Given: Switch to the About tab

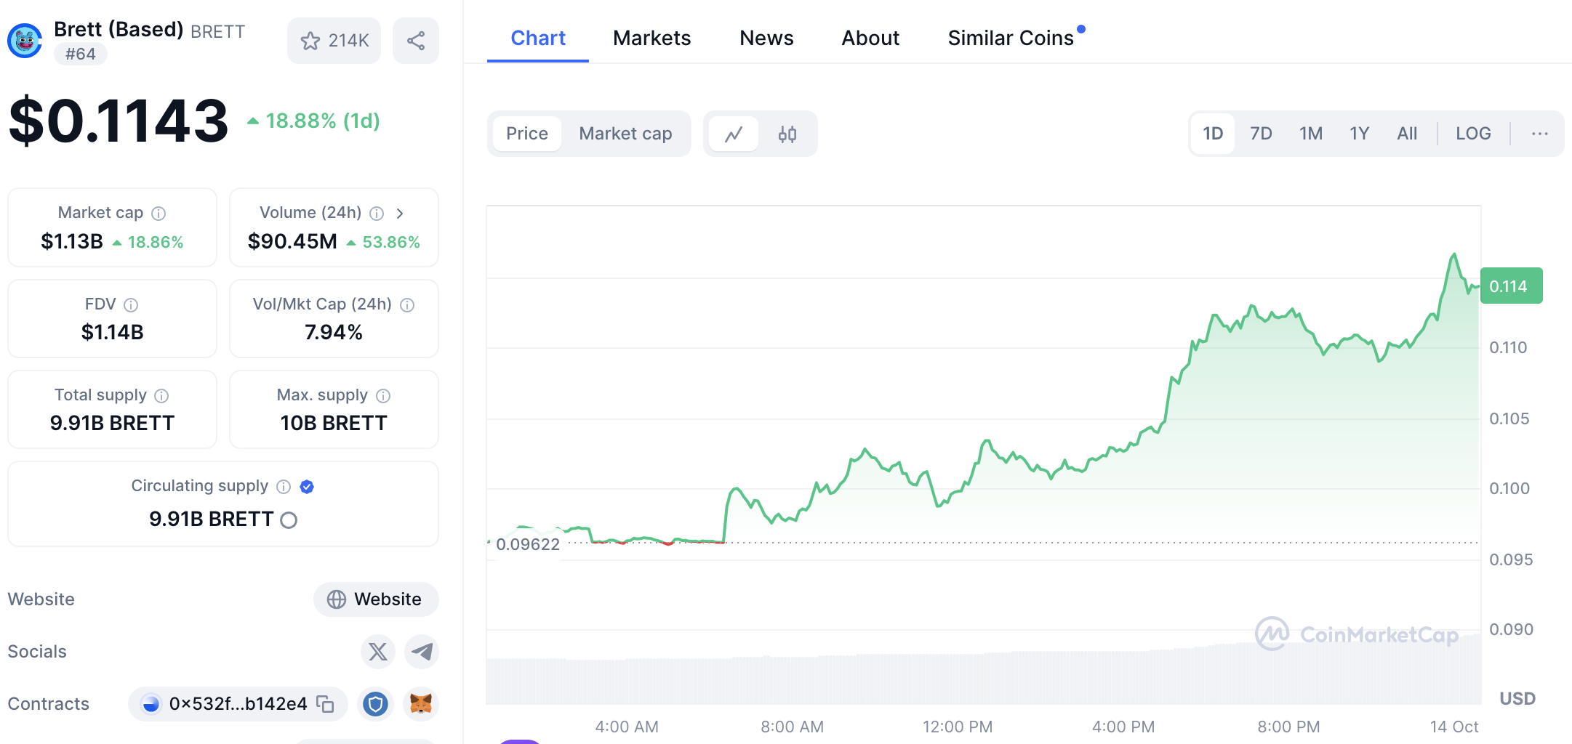Looking at the screenshot, I should (x=870, y=38).
